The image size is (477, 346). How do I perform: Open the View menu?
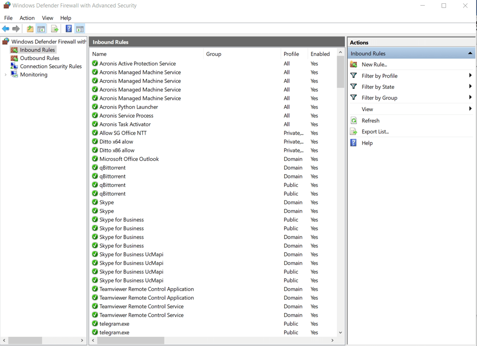click(47, 18)
